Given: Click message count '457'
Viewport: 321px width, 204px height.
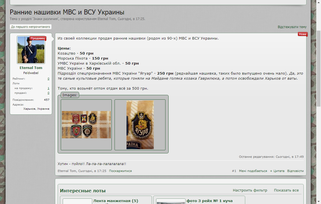Looking at the screenshot, I should pos(47,100).
